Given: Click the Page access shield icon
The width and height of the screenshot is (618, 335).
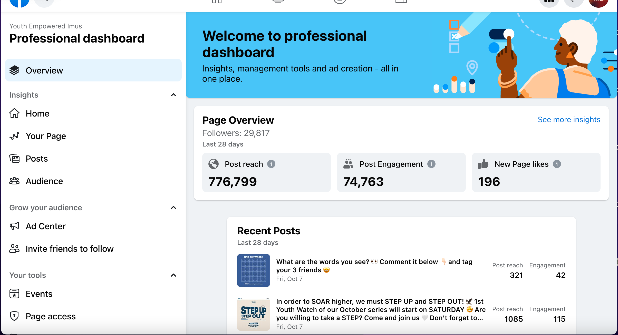Looking at the screenshot, I should (x=14, y=316).
